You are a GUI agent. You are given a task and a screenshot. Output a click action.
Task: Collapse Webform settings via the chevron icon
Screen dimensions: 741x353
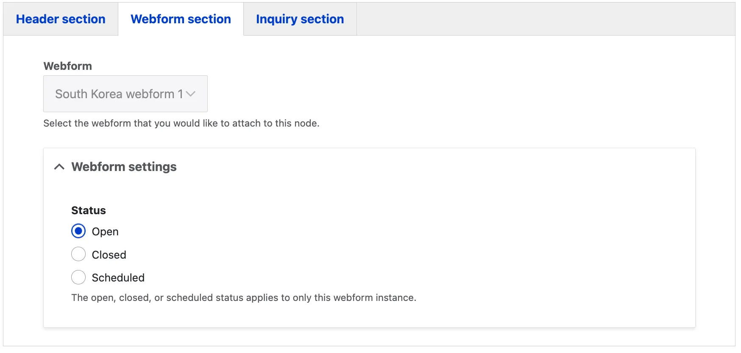click(59, 167)
